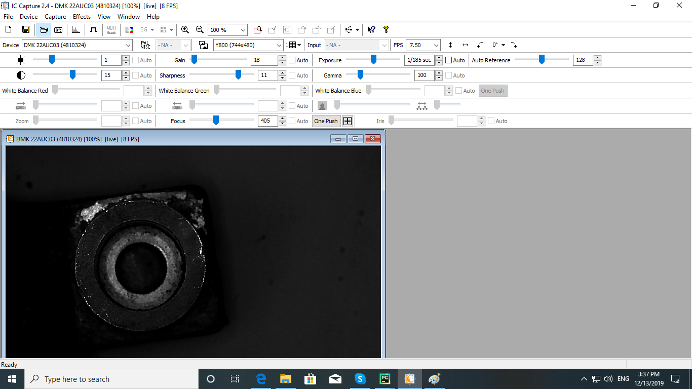The height and width of the screenshot is (389, 692).
Task: Click the vertical flip arrow icon
Action: [x=450, y=45]
